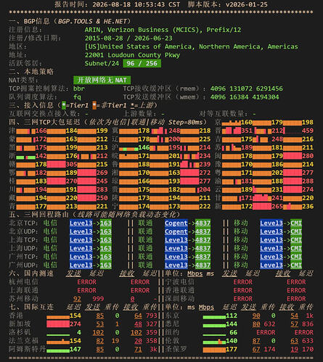The image size is (323, 362).
Task: Select 纽约 latency value 66
Action: coord(233,332)
